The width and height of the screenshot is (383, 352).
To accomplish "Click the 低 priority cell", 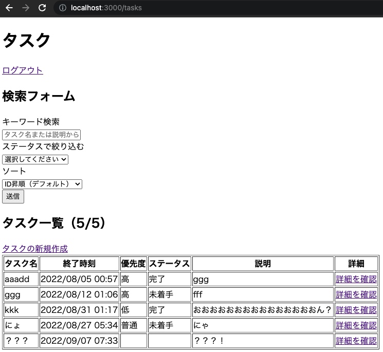I will tap(133, 310).
